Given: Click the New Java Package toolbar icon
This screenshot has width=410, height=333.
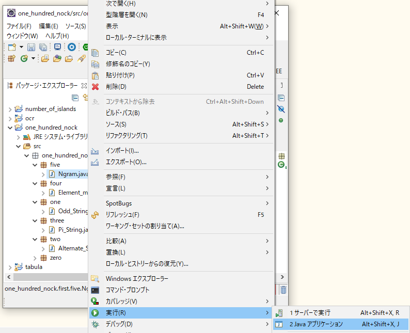Looking at the screenshot, I should click(x=11, y=58).
